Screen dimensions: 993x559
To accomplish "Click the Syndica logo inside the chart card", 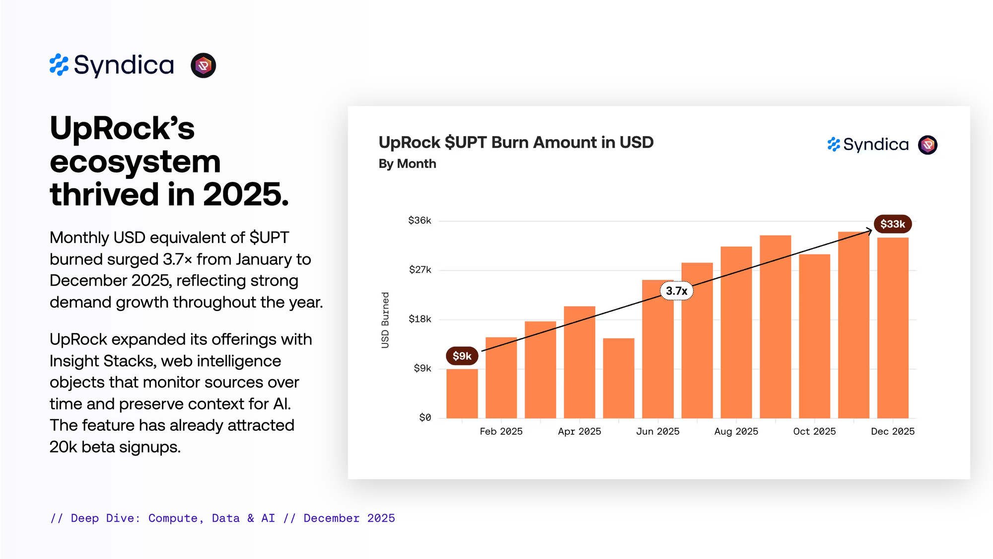I will tap(868, 145).
